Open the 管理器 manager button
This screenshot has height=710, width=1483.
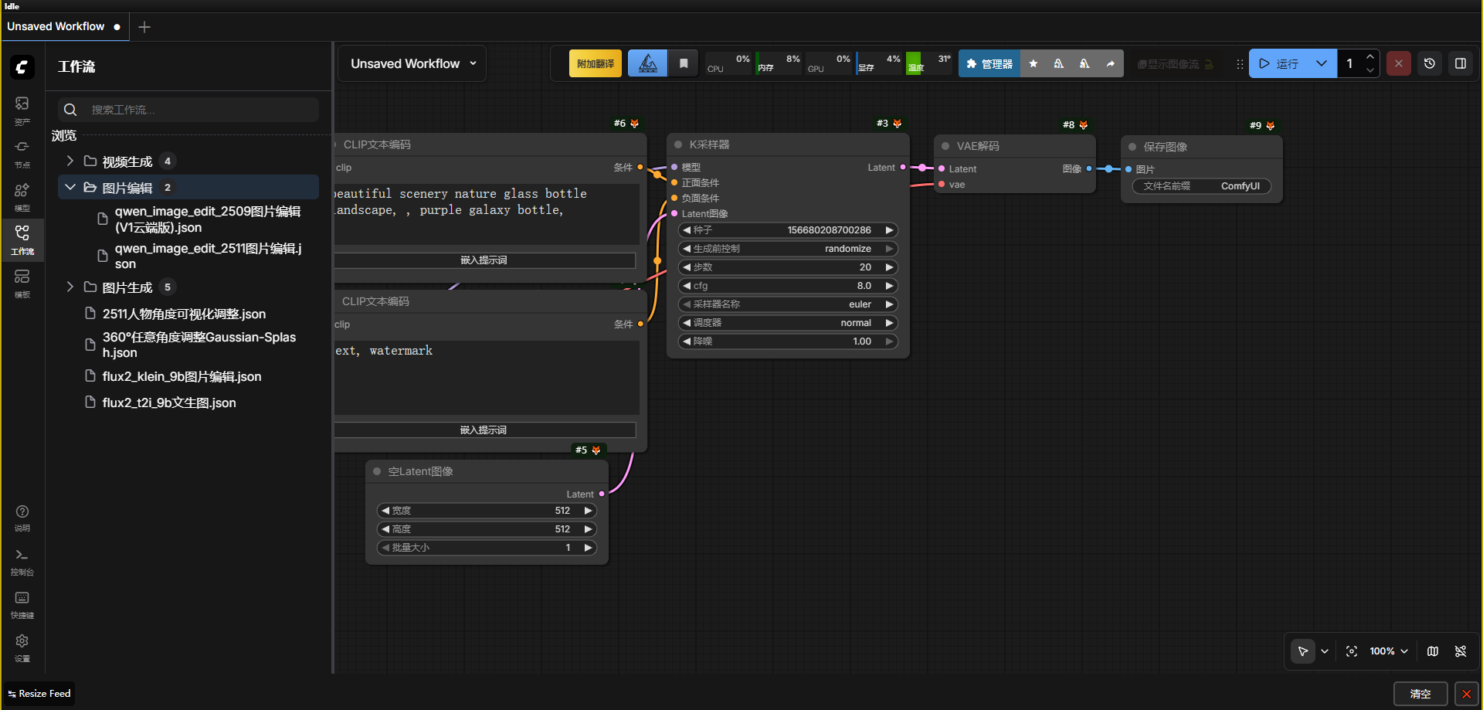(989, 64)
